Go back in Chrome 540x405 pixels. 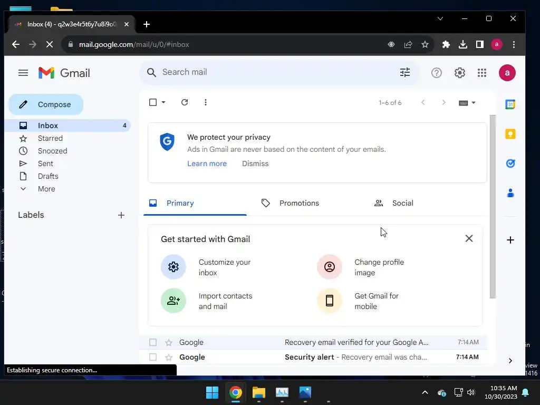click(x=16, y=44)
